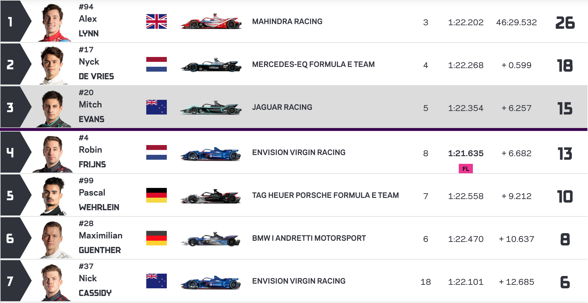
Task: Open Robin Frijns driver name link
Action: pyautogui.click(x=92, y=157)
